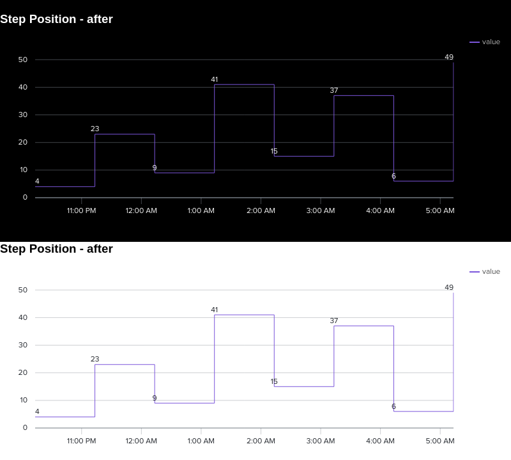Screen dimensions: 511x460
Task: Click 4:00 AM axis label in dark chart
Action: point(380,210)
